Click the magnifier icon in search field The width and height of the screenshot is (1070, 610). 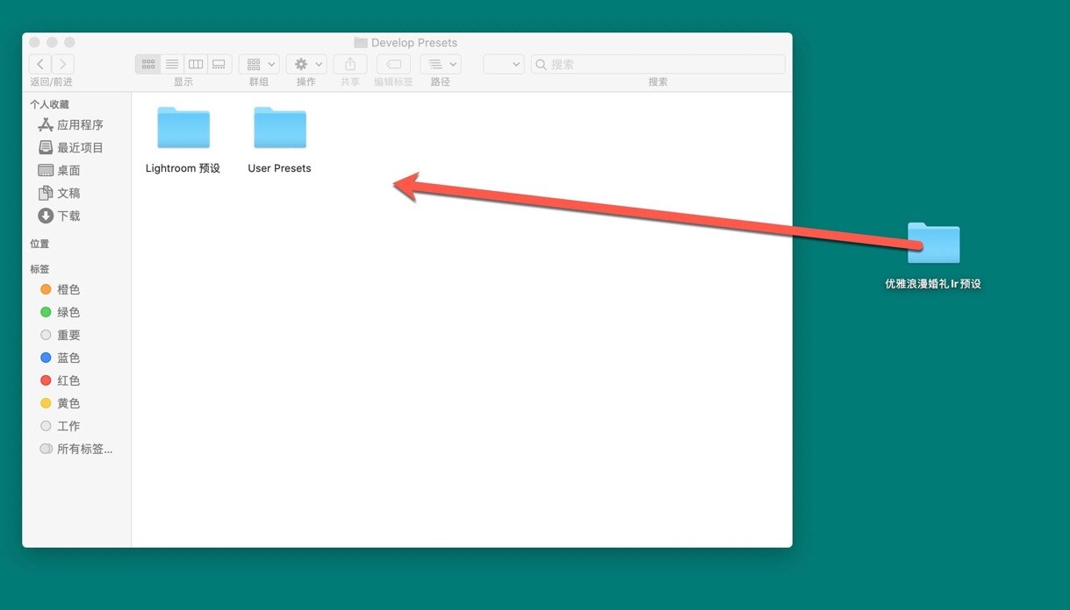point(542,64)
